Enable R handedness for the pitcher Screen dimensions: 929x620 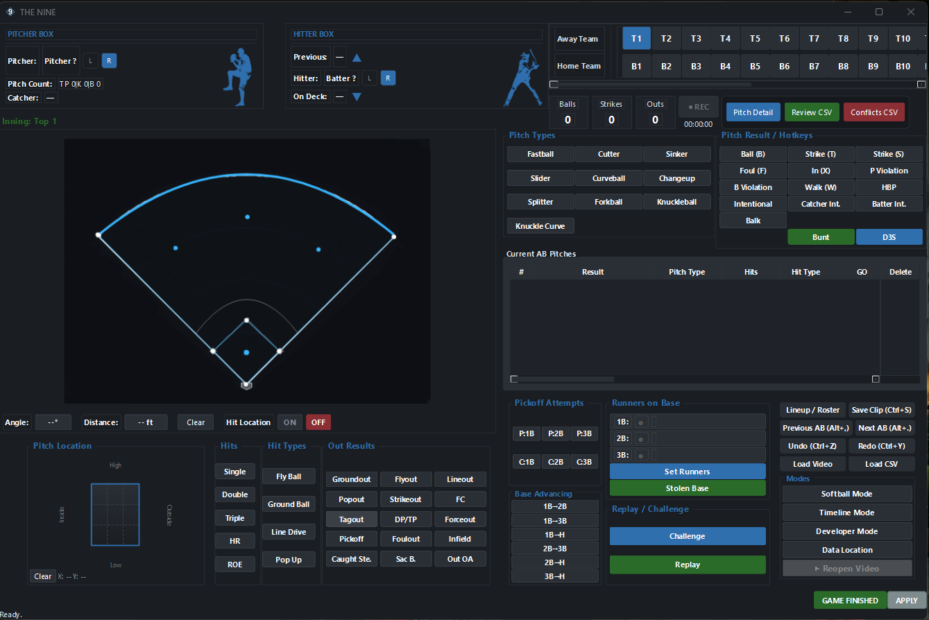pyautogui.click(x=109, y=60)
